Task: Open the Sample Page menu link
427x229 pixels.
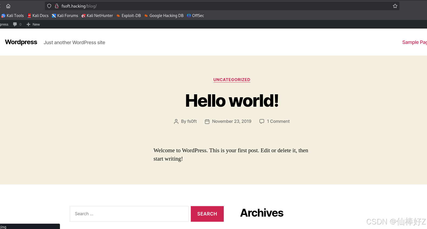Action: 415,42
